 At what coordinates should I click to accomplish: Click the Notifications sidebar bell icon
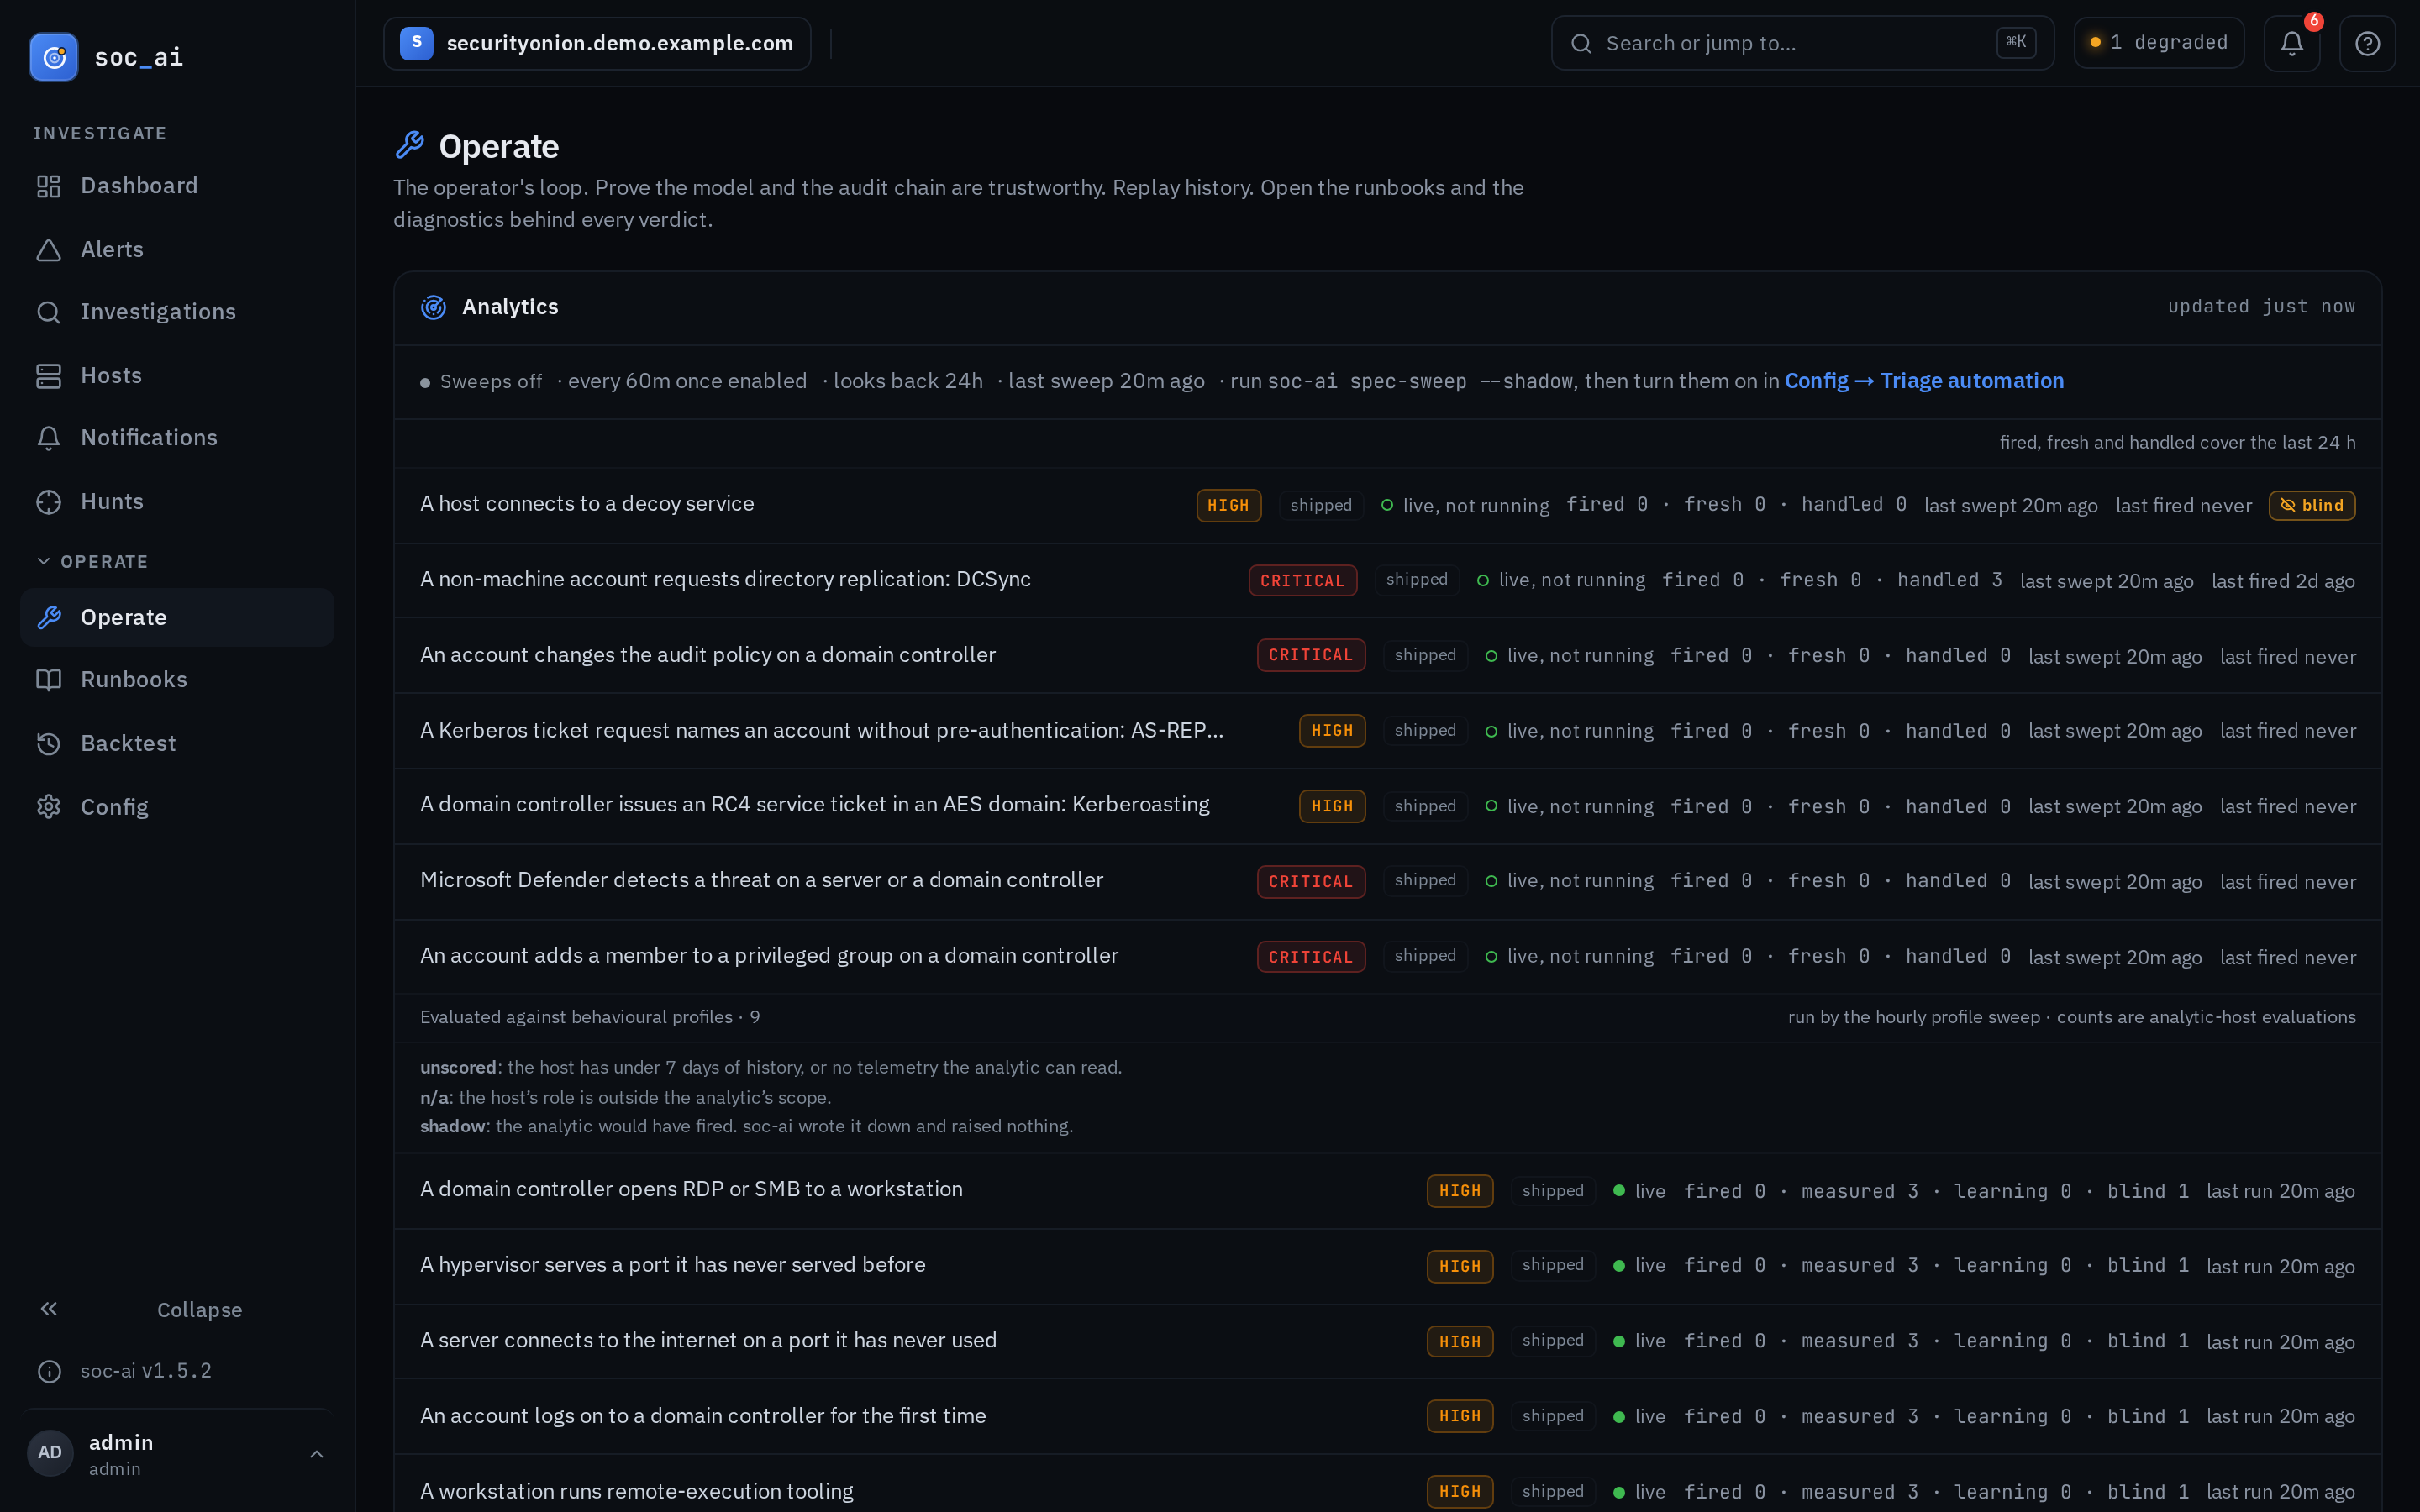click(49, 438)
